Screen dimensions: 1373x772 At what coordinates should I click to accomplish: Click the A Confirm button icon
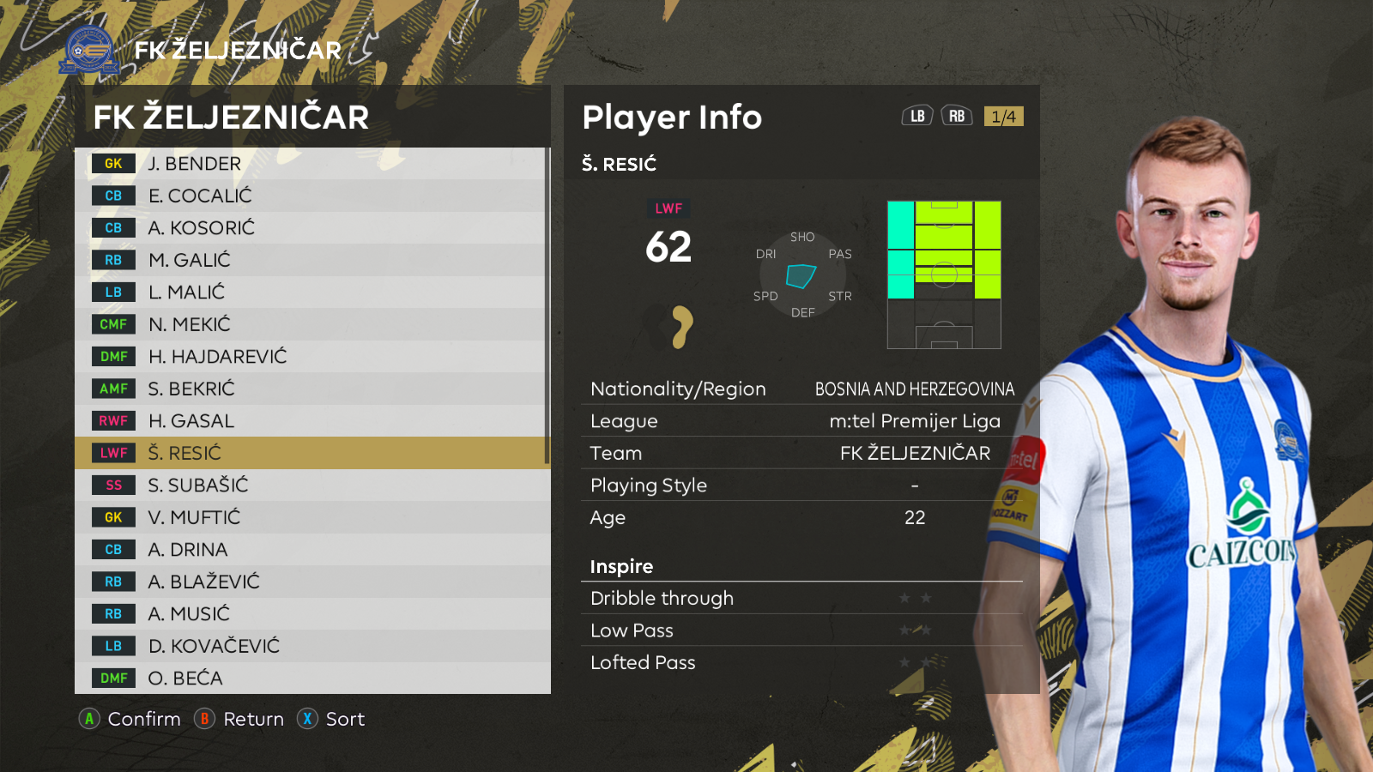[x=89, y=719]
